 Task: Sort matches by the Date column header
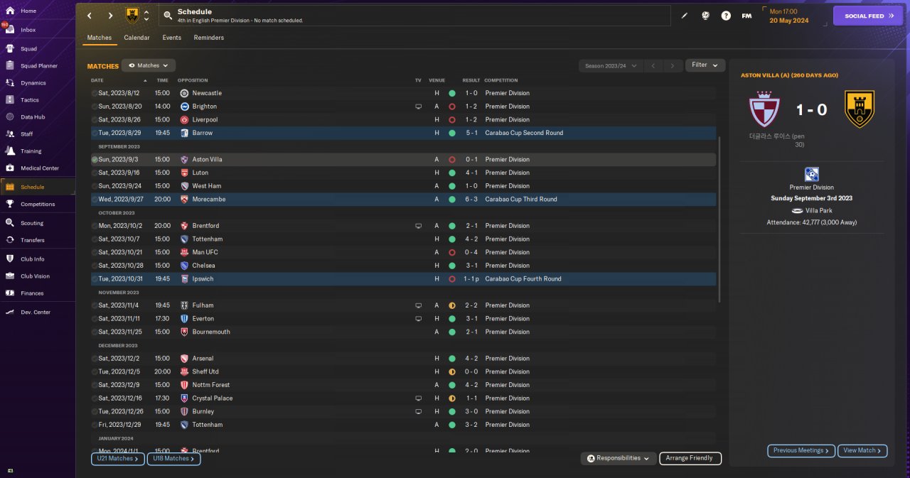[x=97, y=80]
